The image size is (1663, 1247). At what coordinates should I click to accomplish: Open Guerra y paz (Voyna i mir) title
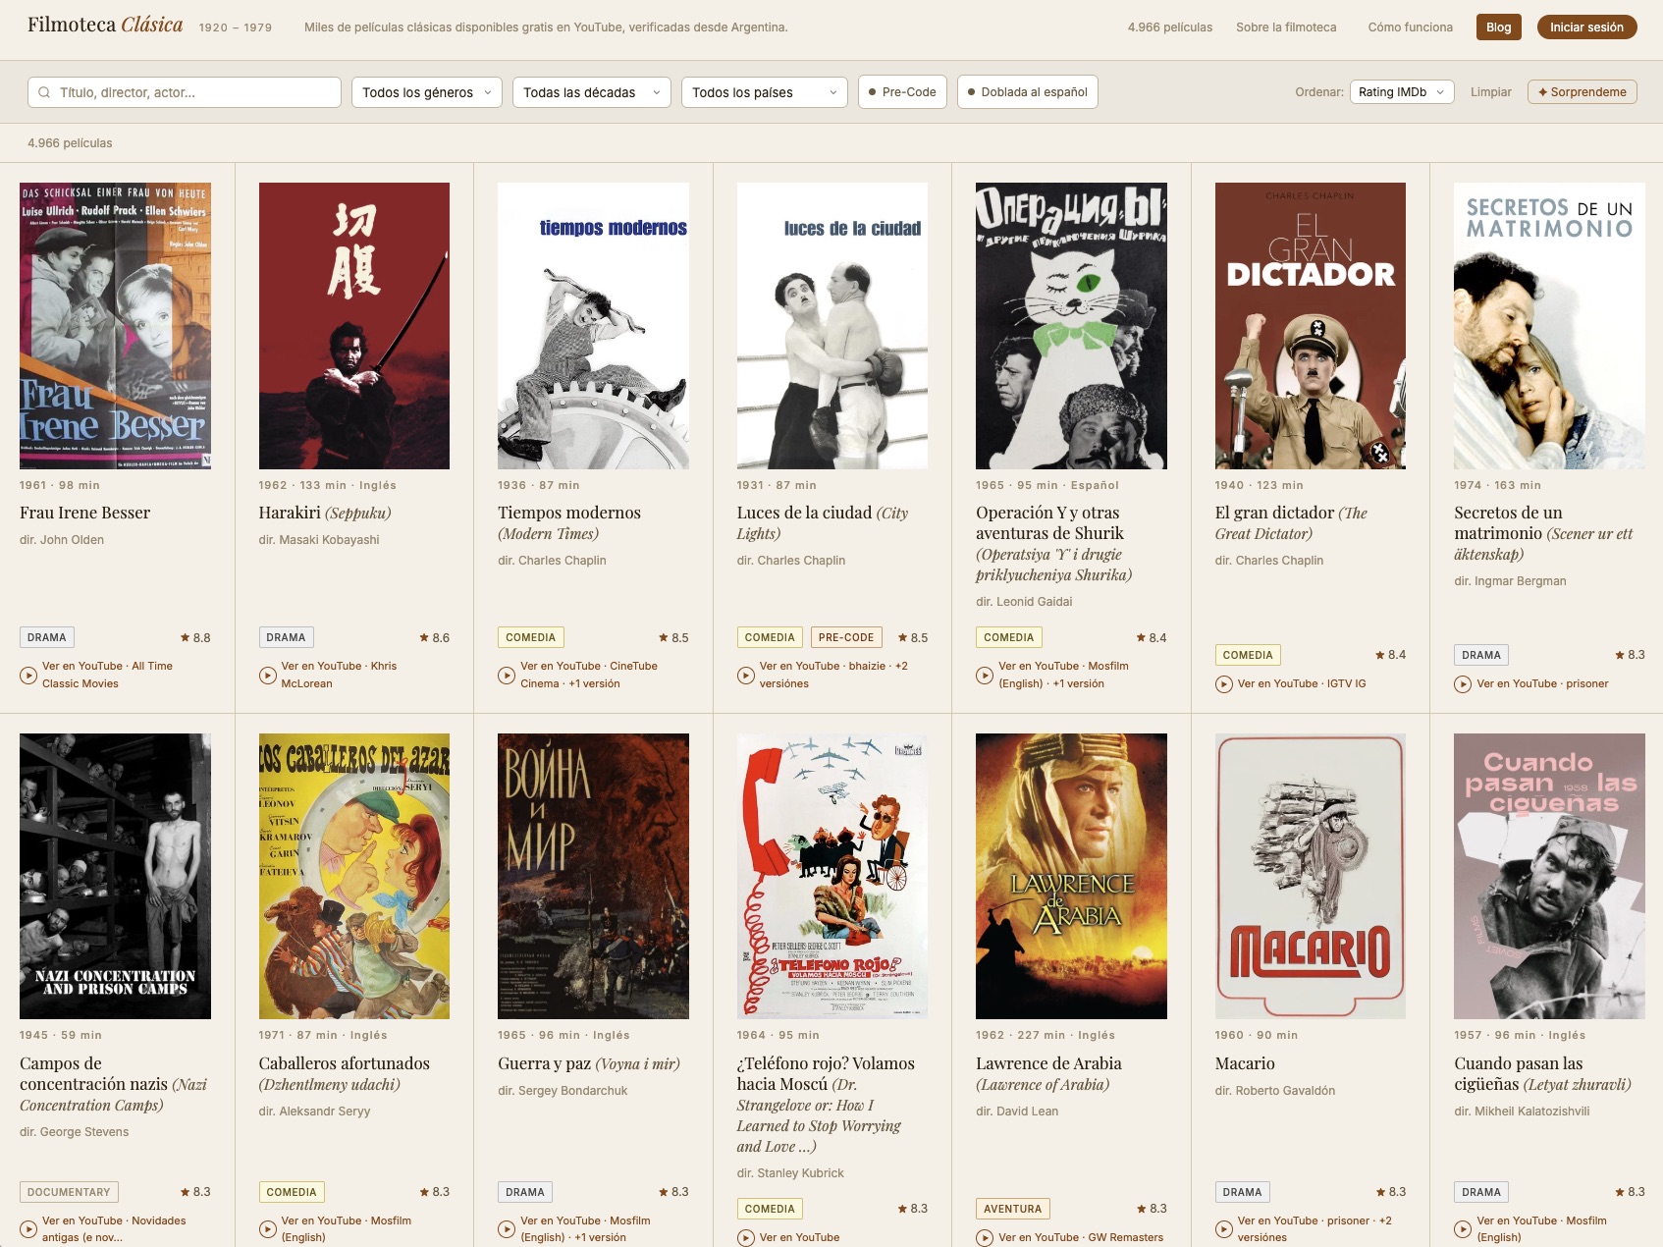point(589,1063)
